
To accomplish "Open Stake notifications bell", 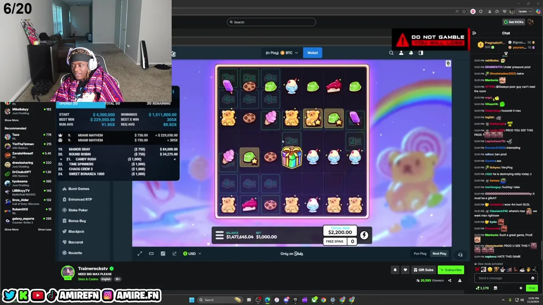I will pos(411,53).
